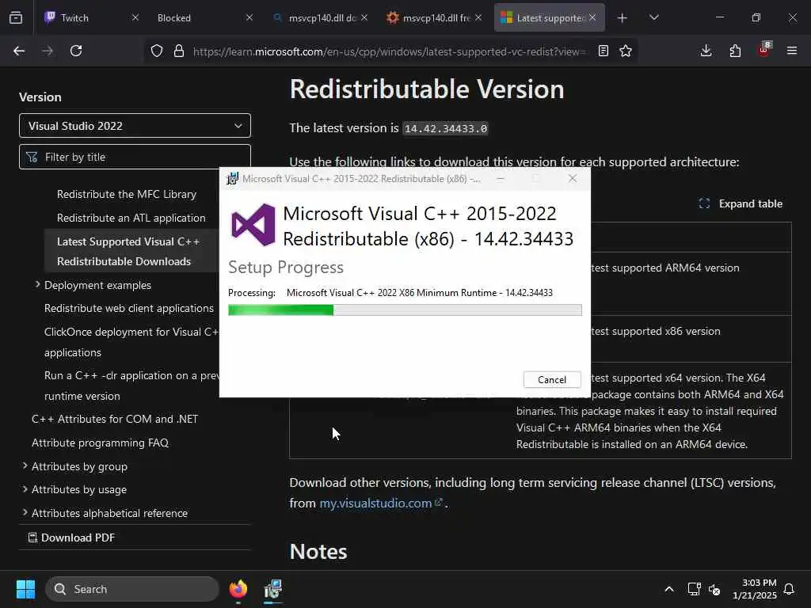Click the uBlock extension icon
The height and width of the screenshot is (608, 811).
(x=764, y=50)
